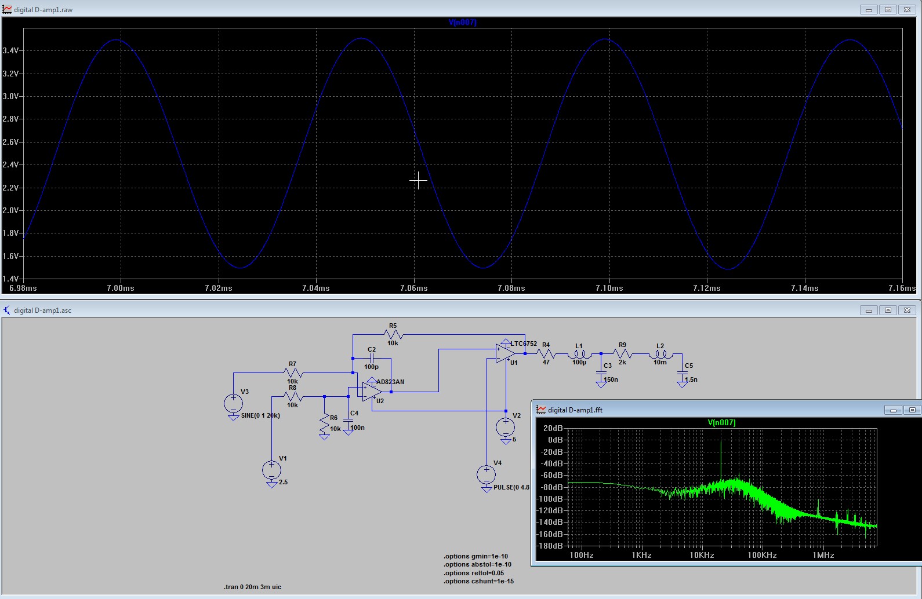Select capacitor C4 symbol
This screenshot has height=599, width=922.
click(348, 421)
